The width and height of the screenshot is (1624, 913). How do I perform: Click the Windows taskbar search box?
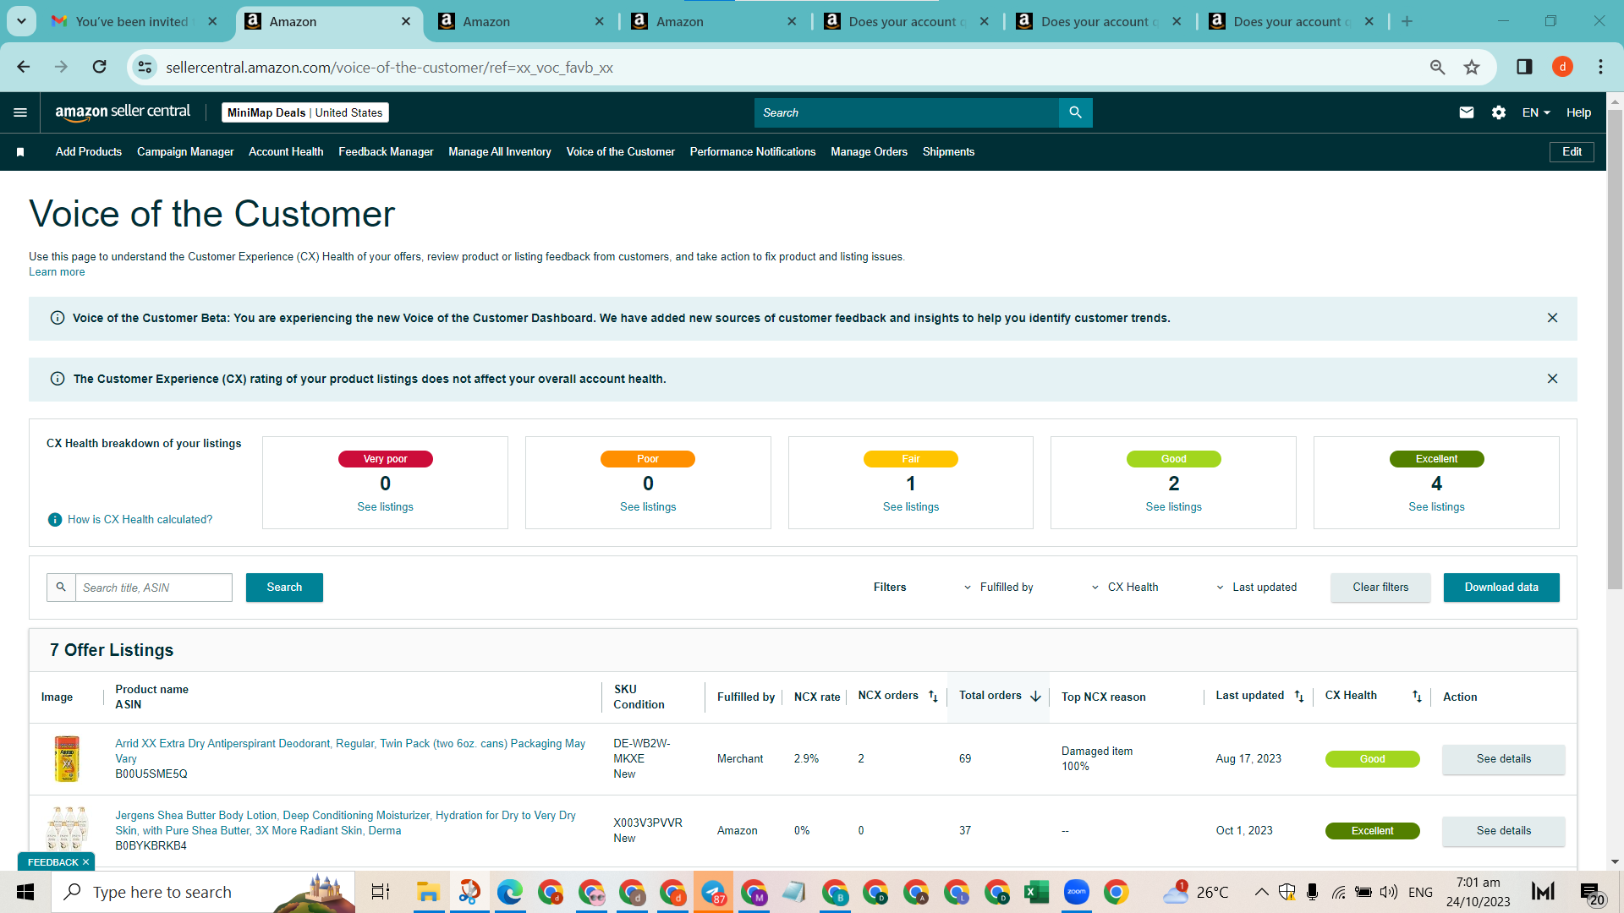203,892
